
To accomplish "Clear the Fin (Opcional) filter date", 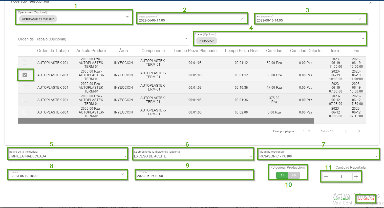I will pos(360,19).
